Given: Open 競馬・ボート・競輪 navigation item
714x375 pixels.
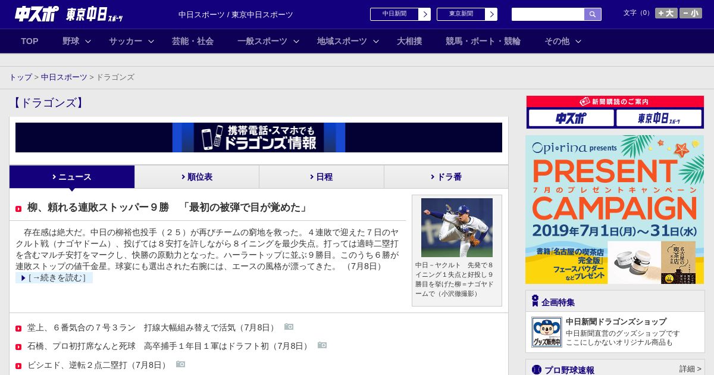Looking at the screenshot, I should tap(483, 41).
